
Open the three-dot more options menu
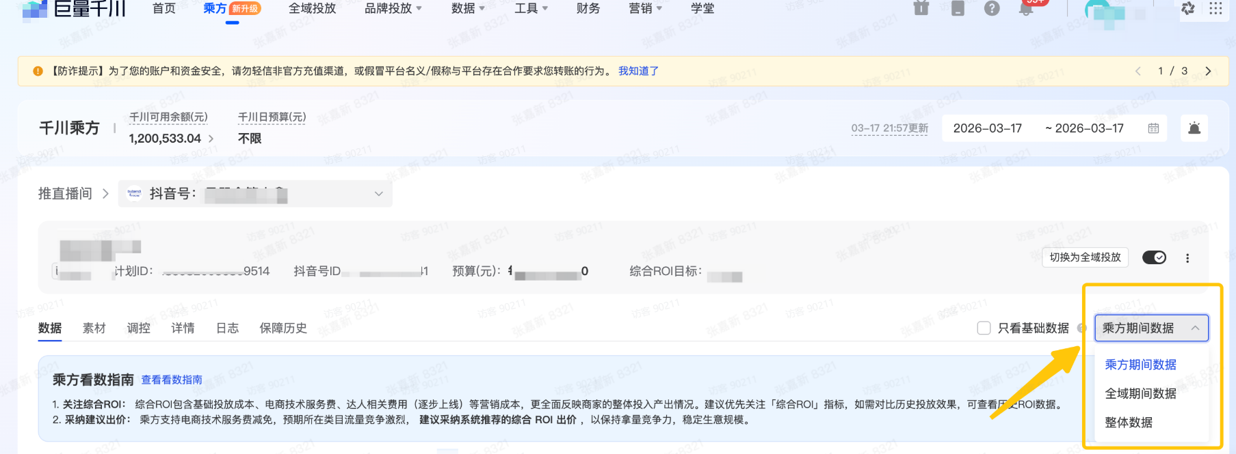click(x=1187, y=258)
